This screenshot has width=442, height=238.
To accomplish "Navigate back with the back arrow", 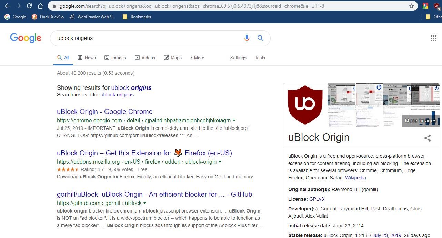I will click(7, 6).
